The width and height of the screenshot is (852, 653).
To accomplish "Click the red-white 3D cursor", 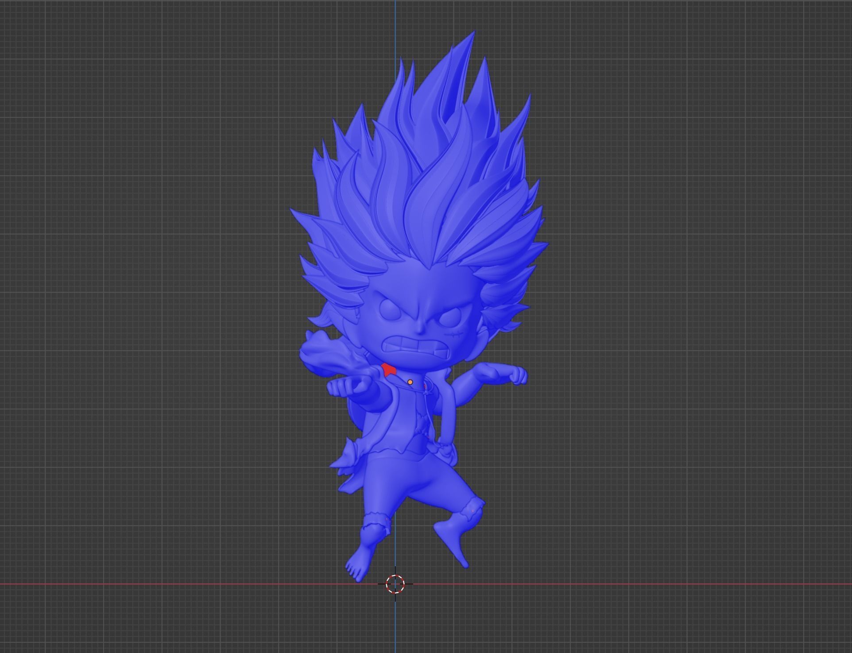I will (x=395, y=584).
